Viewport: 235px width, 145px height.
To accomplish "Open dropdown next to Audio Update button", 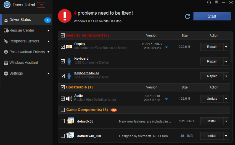I will point(226,99).
